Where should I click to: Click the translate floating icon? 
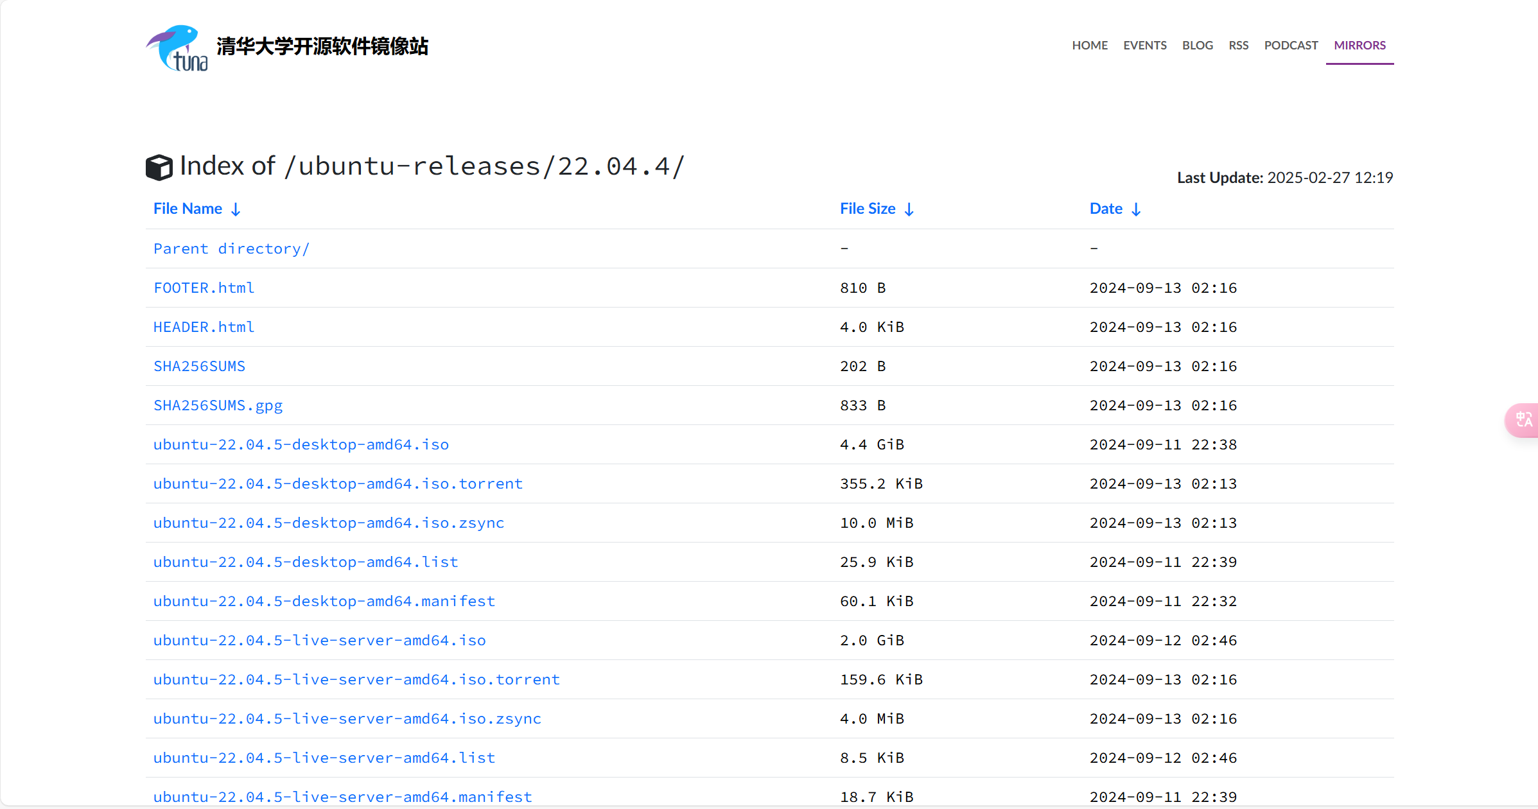pos(1523,420)
